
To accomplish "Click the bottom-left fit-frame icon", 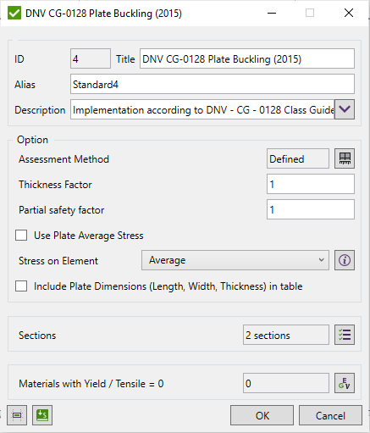I will 17,415.
